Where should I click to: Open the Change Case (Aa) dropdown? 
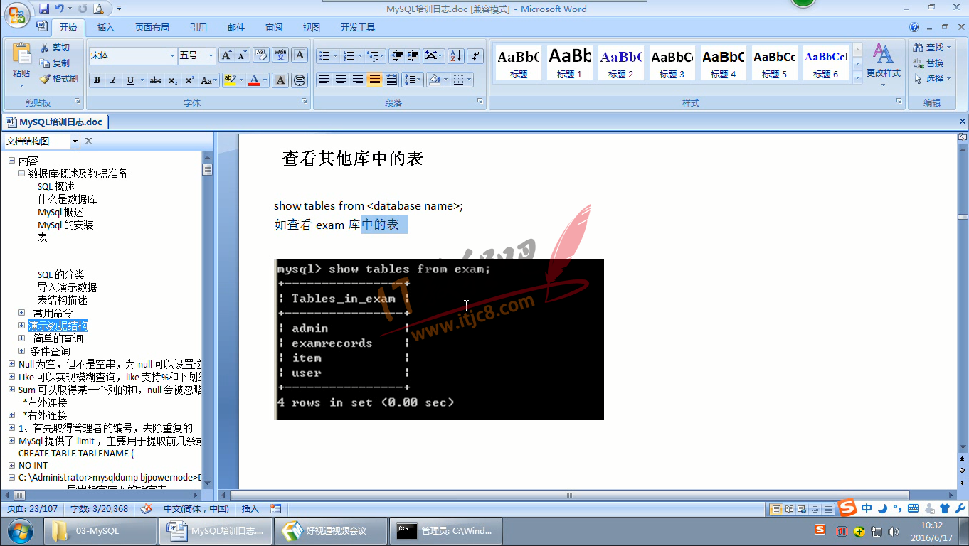tap(208, 80)
